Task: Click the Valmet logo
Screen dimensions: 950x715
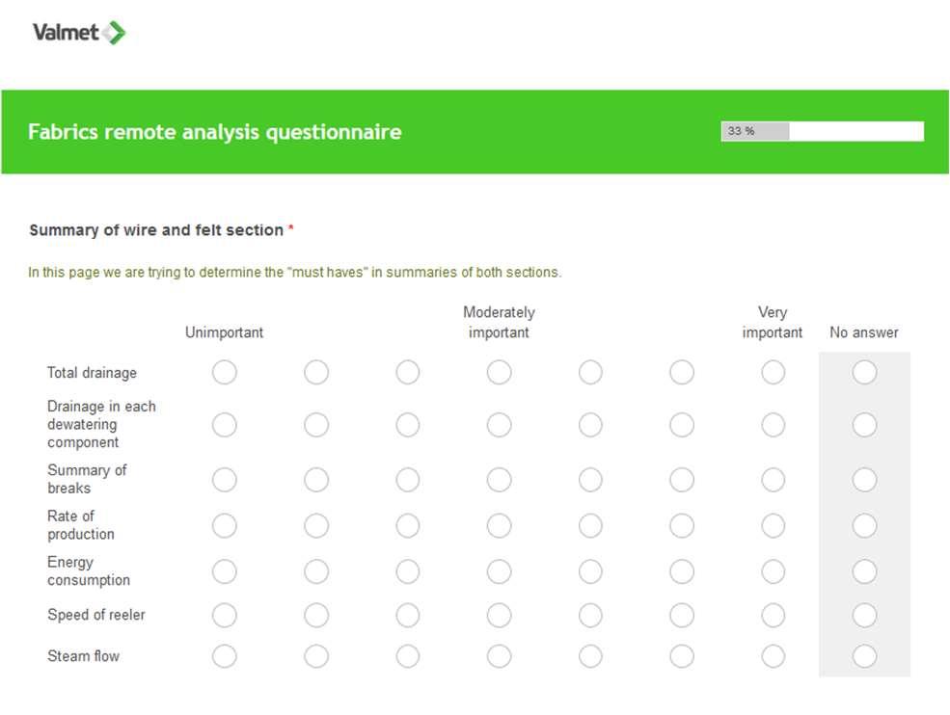Action: pyautogui.click(x=79, y=32)
